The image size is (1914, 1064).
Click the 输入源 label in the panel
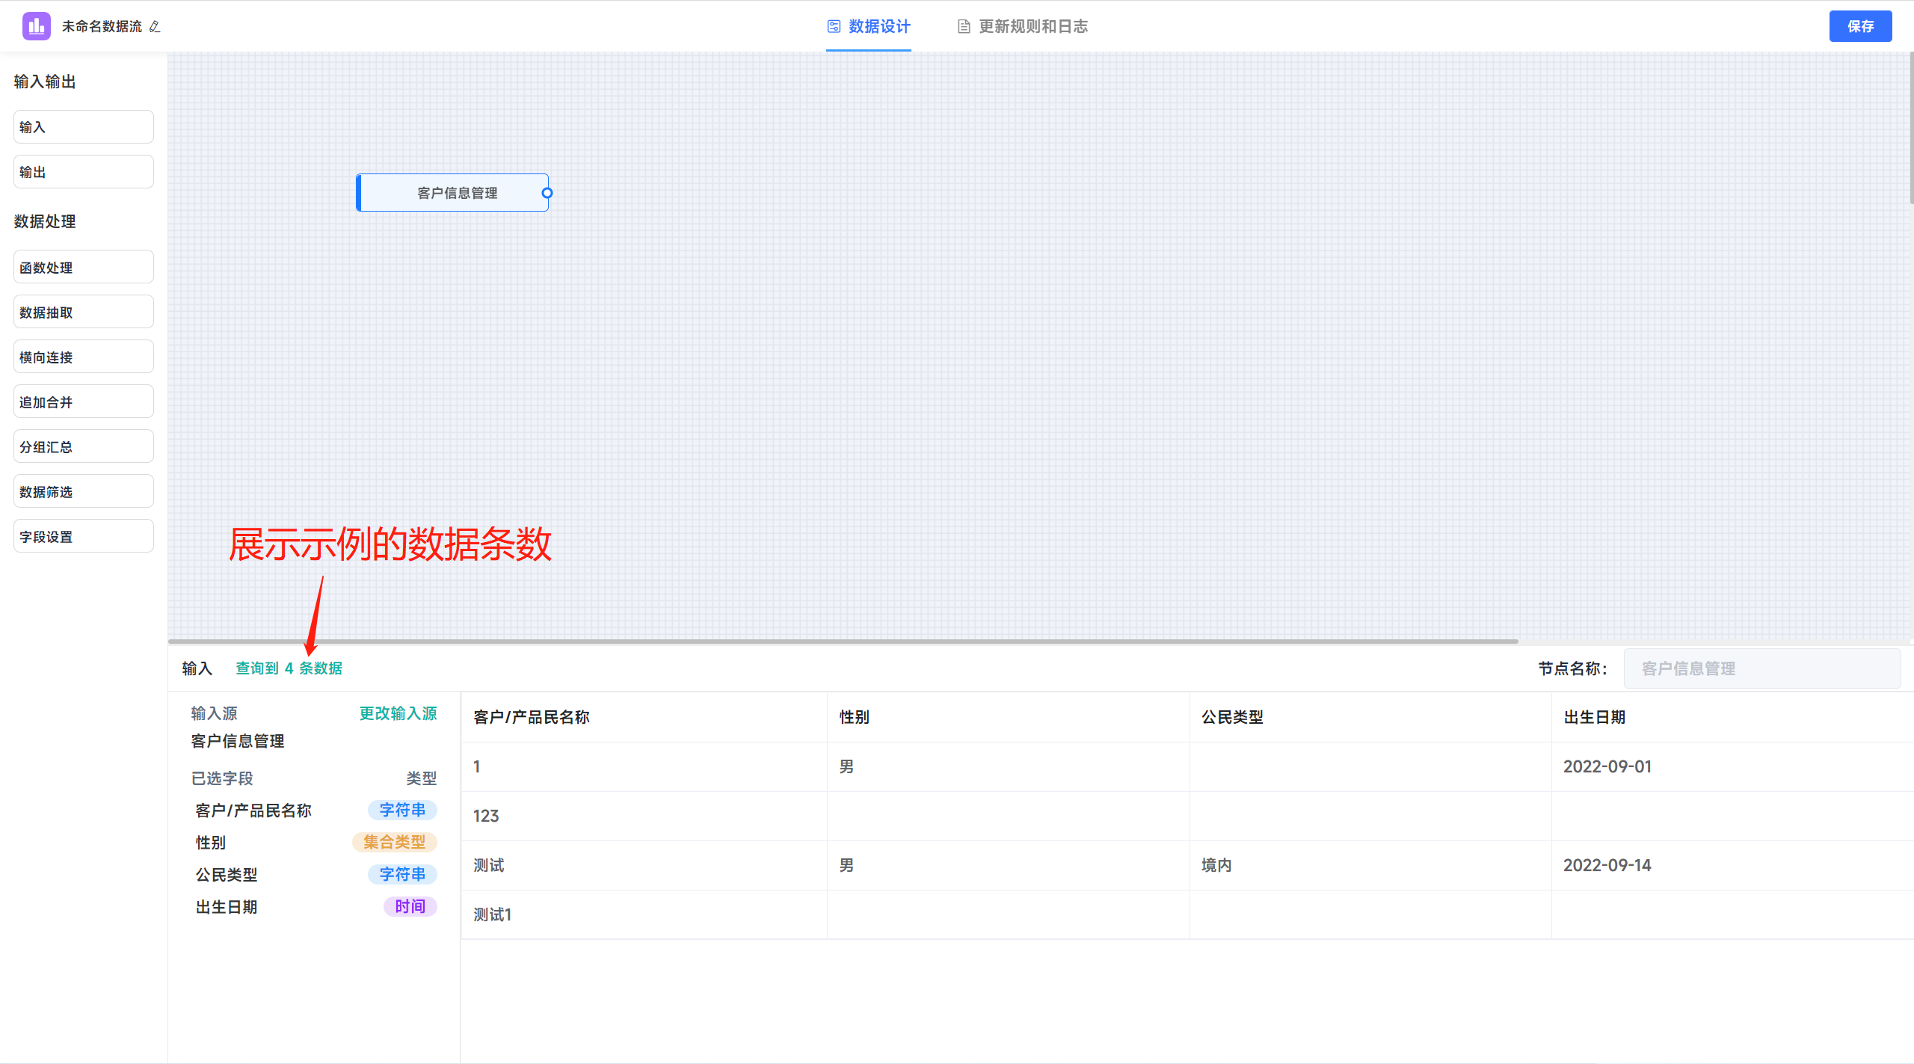pyautogui.click(x=215, y=713)
